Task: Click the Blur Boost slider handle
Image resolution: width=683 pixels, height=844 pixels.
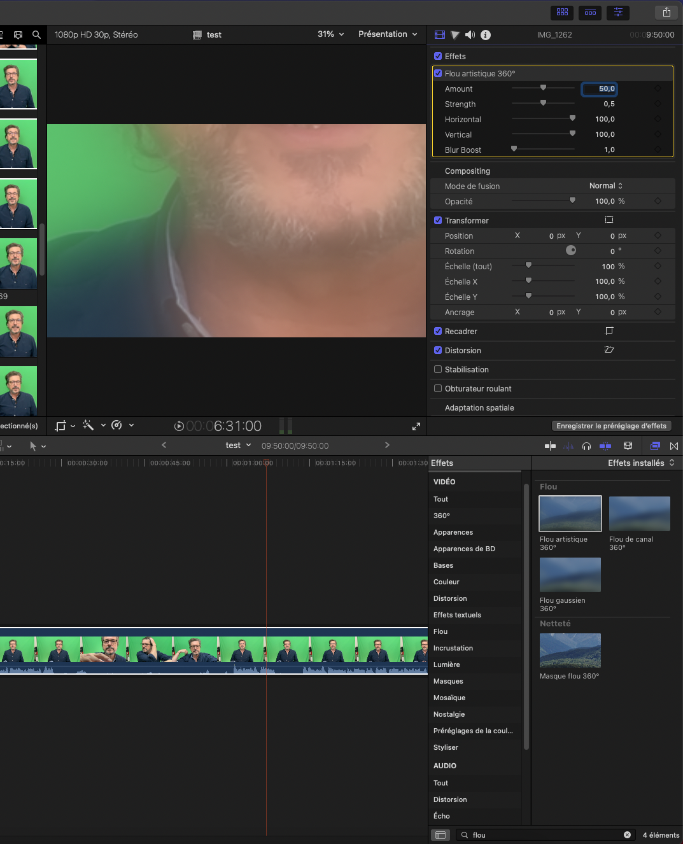Action: 514,149
